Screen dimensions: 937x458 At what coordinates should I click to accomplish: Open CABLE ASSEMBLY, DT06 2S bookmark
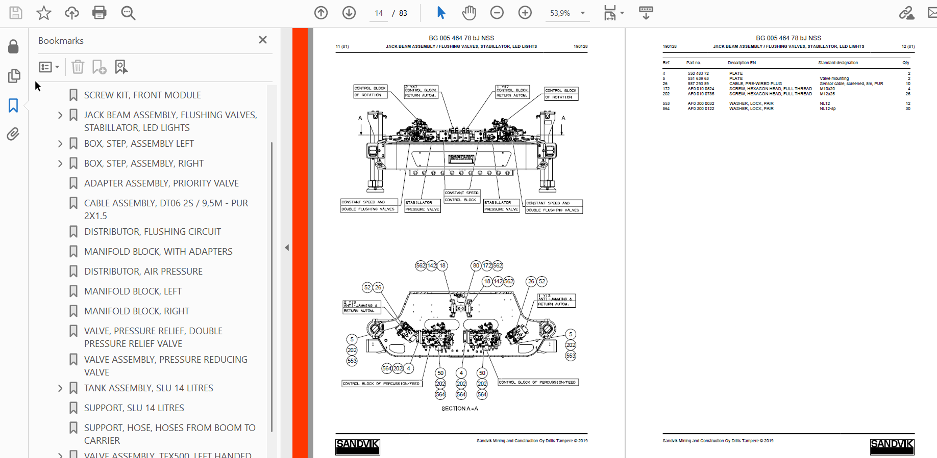[x=166, y=209]
